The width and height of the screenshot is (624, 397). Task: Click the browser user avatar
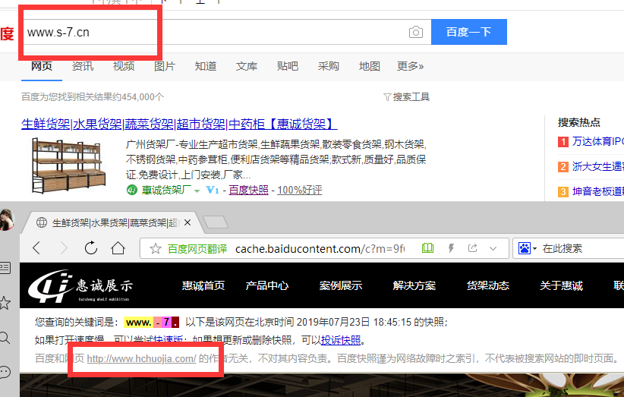pyautogui.click(x=7, y=219)
